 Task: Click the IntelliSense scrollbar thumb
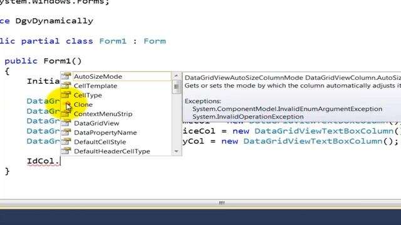[176, 87]
